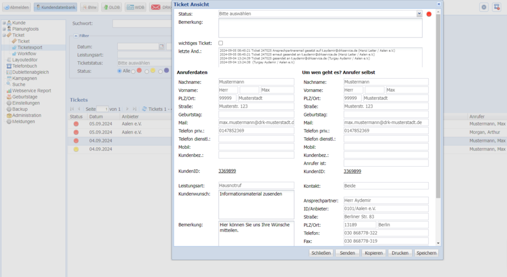Open Ticketexport in the sidebar
507x277 pixels.
tap(30, 47)
